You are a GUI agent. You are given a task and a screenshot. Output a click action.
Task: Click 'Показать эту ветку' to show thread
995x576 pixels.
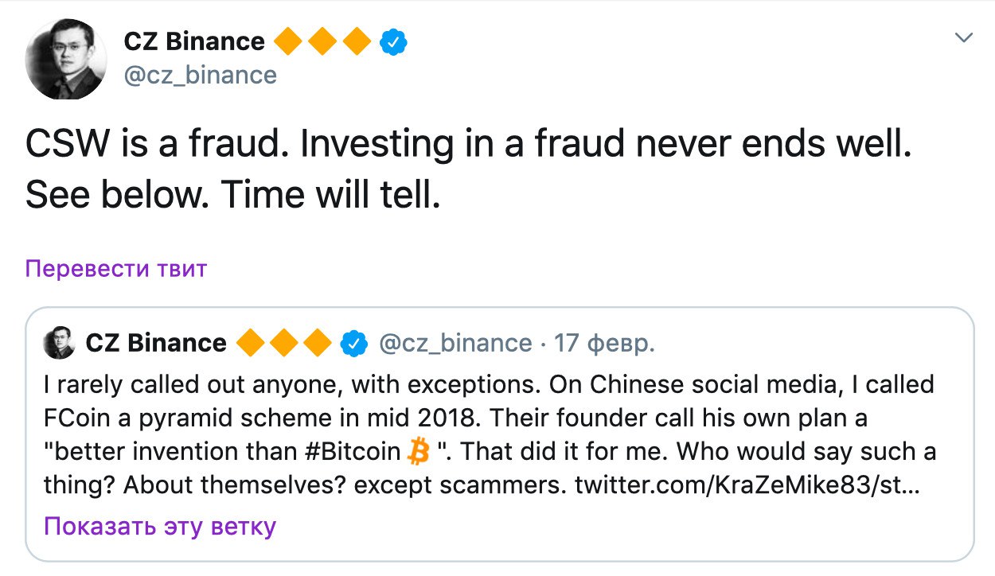pyautogui.click(x=160, y=526)
